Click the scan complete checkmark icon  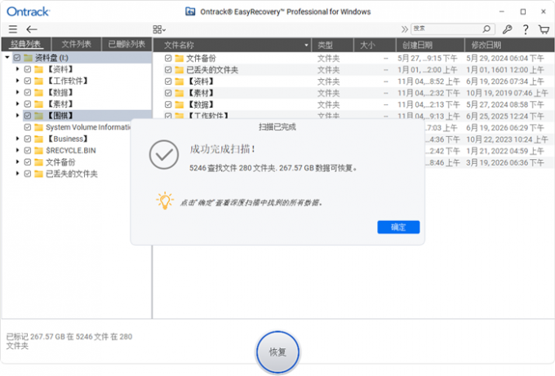(x=163, y=155)
